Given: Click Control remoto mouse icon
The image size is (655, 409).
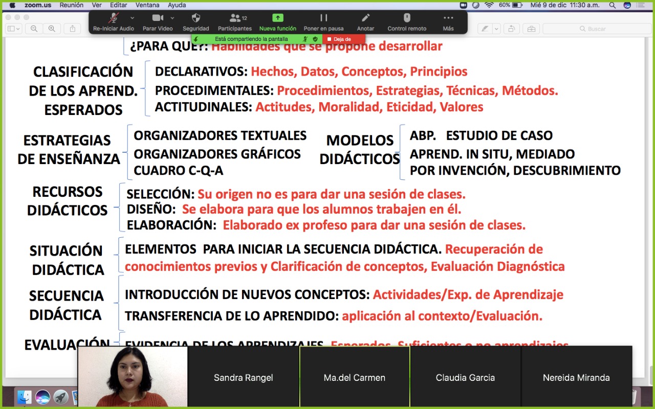Looking at the screenshot, I should click(407, 18).
